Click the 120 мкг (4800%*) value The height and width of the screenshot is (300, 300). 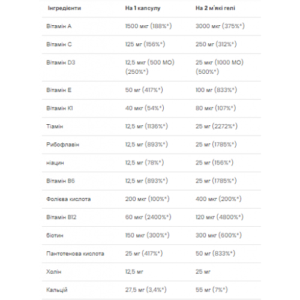click(220, 217)
